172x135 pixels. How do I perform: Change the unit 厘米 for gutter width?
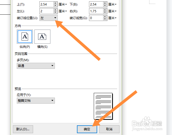coord(112,18)
